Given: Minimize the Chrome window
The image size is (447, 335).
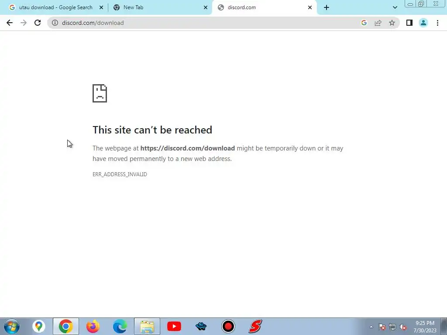Looking at the screenshot, I should click(410, 4).
